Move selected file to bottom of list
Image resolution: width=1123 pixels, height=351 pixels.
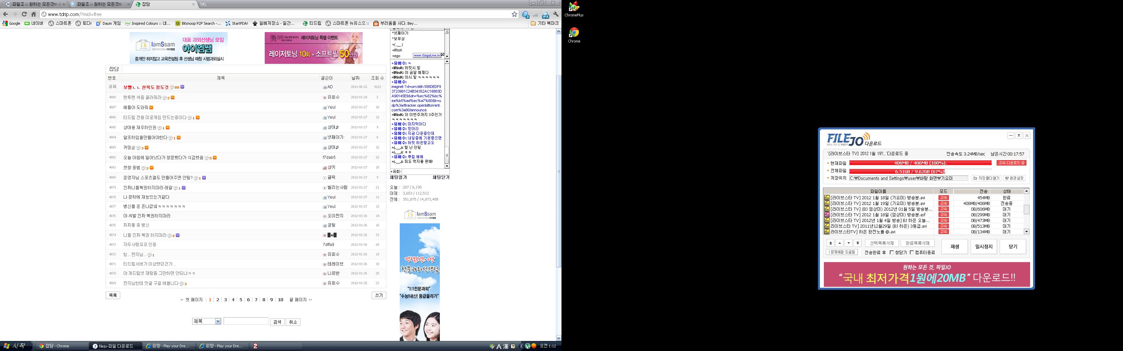[858, 243]
